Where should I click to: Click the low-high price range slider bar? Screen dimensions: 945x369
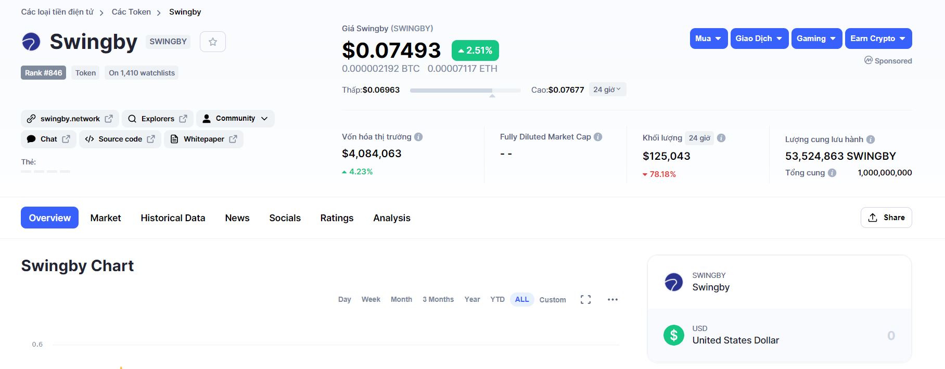(465, 91)
